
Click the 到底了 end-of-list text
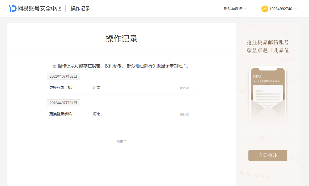pyautogui.click(x=121, y=141)
